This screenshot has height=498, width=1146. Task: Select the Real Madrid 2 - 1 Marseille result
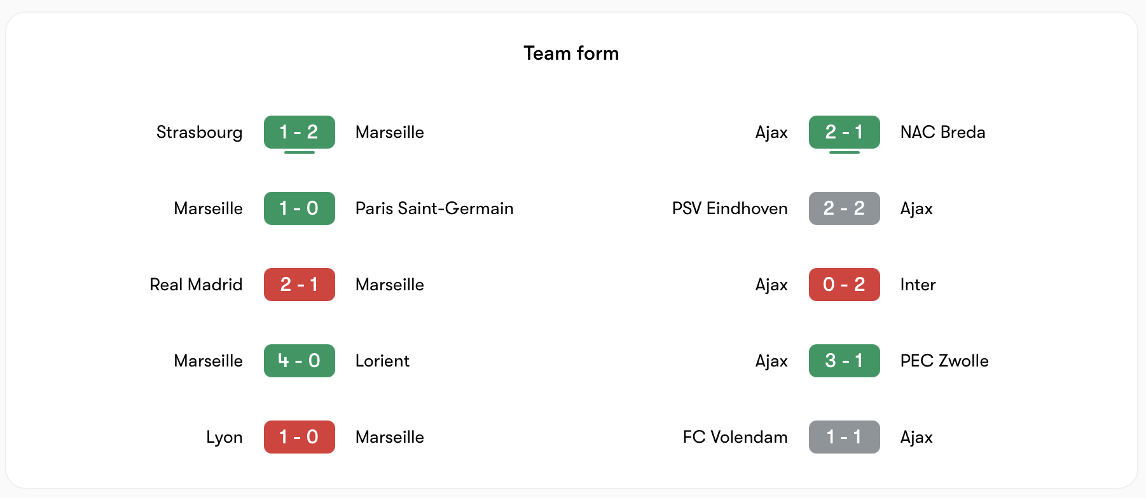(x=299, y=285)
